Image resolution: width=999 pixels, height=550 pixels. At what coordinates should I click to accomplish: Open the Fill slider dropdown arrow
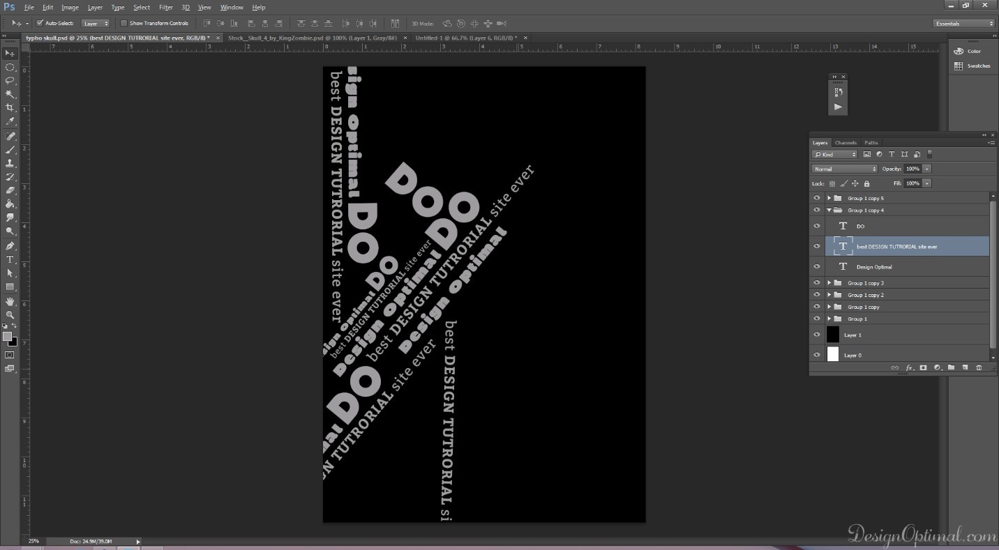pos(927,183)
